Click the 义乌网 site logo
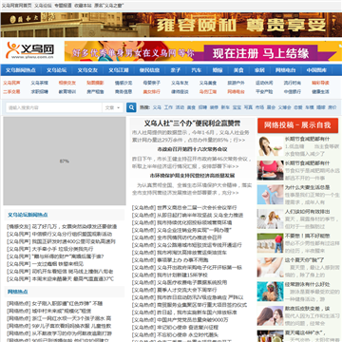The width and height of the screenshot is (342, 342). point(29,50)
